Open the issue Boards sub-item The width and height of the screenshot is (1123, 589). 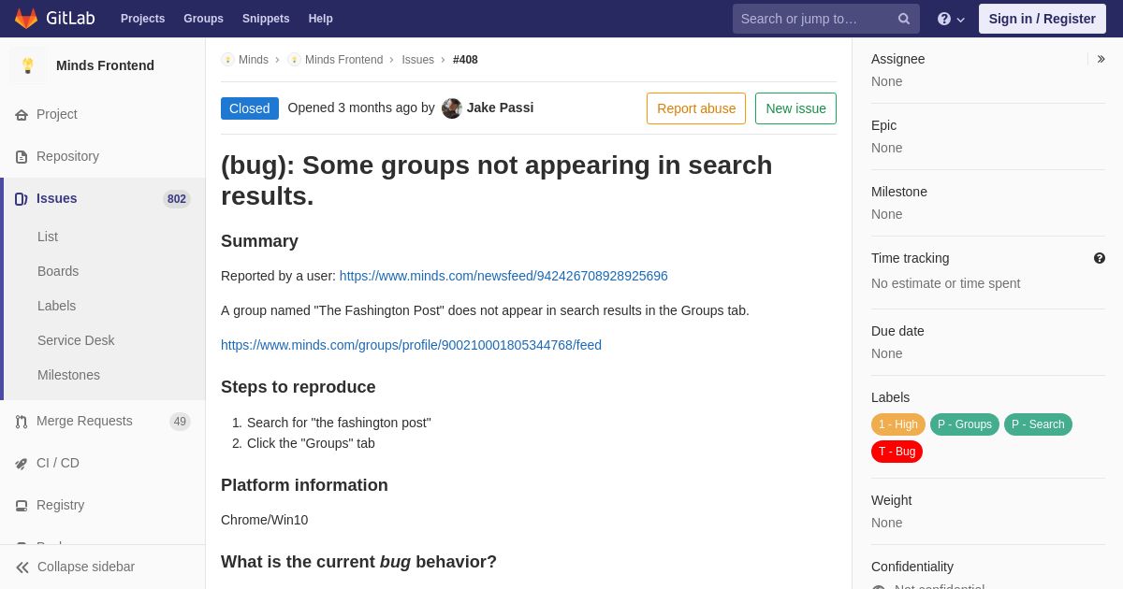tap(58, 271)
